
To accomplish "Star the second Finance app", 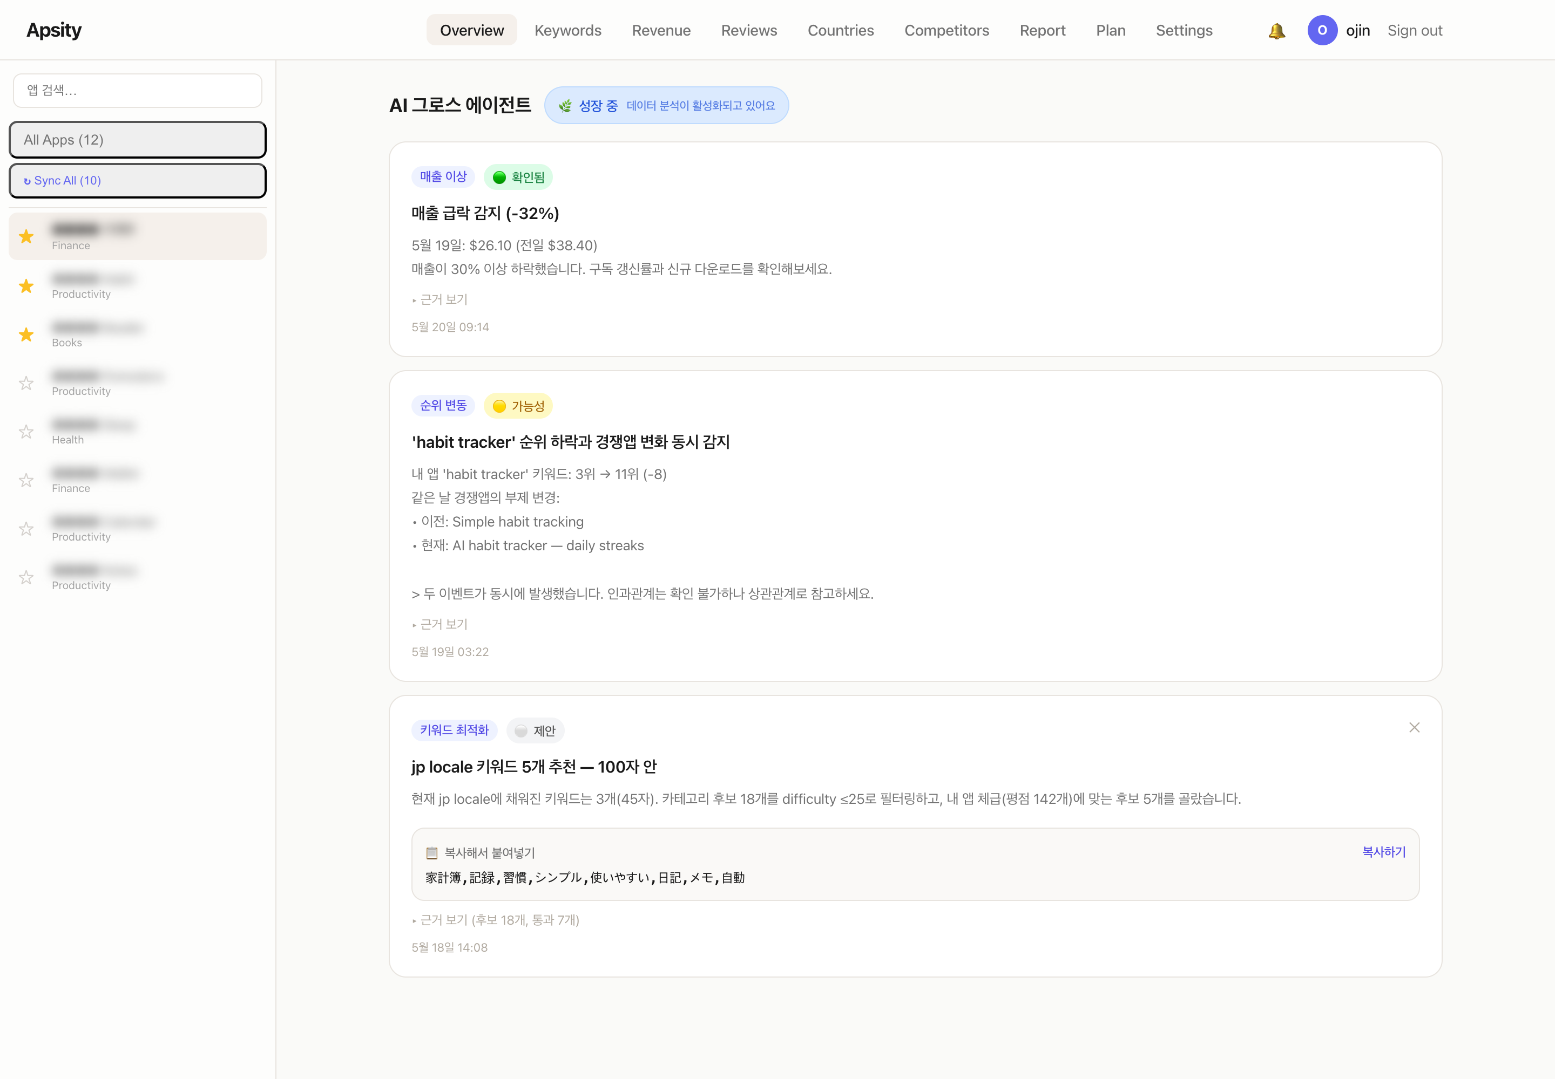I will 26,481.
